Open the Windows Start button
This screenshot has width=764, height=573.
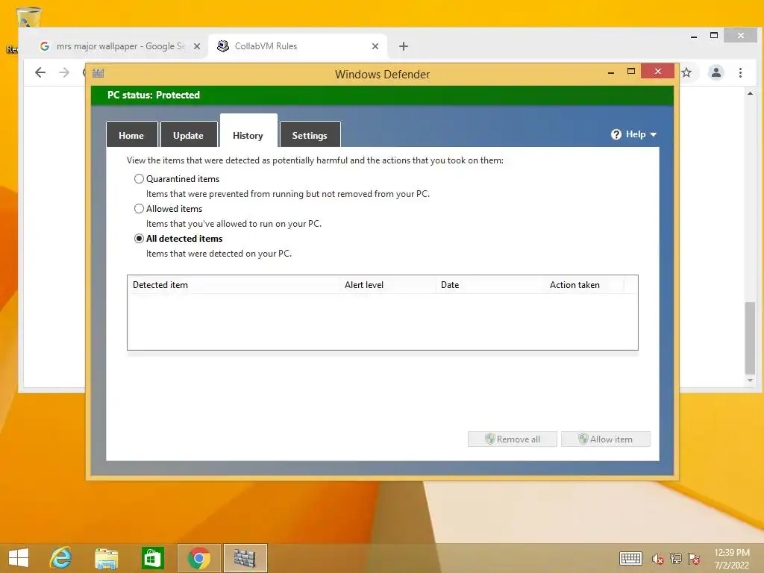19,558
